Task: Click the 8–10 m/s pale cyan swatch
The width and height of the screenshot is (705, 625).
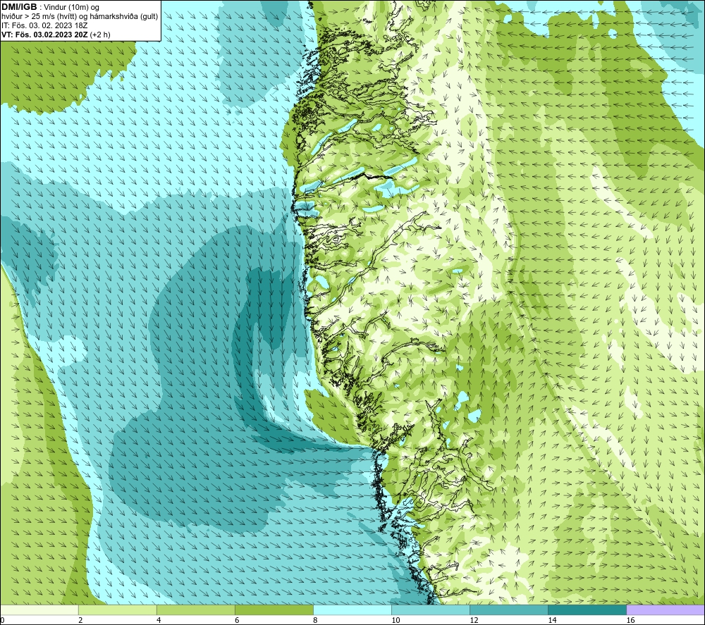Action: coord(352,610)
